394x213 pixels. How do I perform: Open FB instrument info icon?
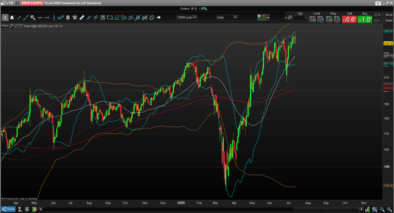17,3
